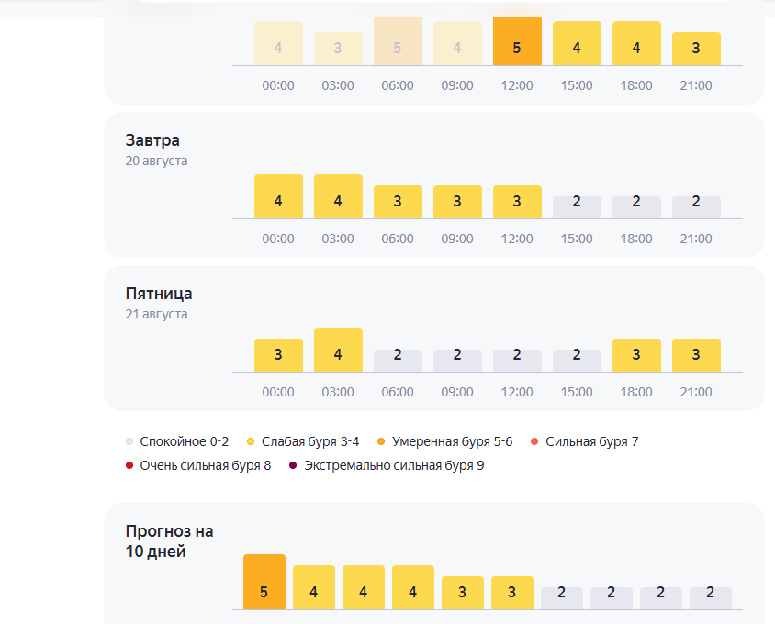
Task: Click tomorrow's 15:00 gray bar showing 2
Action: pos(577,207)
